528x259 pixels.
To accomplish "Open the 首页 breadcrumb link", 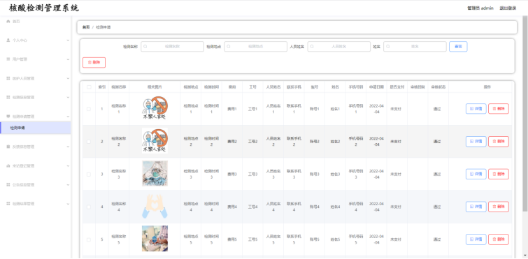I will 86,27.
